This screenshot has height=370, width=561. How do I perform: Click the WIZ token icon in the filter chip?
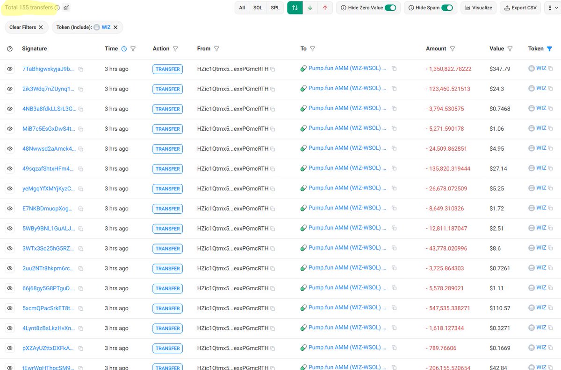pyautogui.click(x=96, y=27)
